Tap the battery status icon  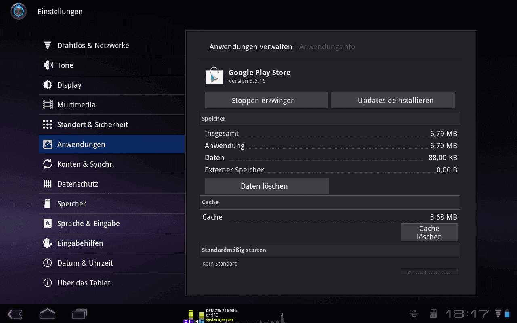pos(508,313)
